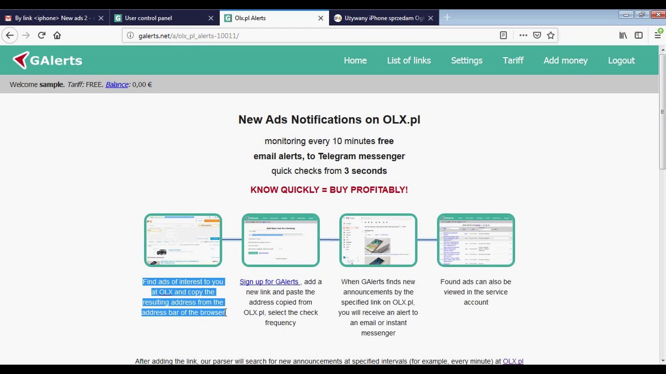Screen dimensions: 666x374
Task: Open the Library icon in toolbar
Action: coord(623,35)
